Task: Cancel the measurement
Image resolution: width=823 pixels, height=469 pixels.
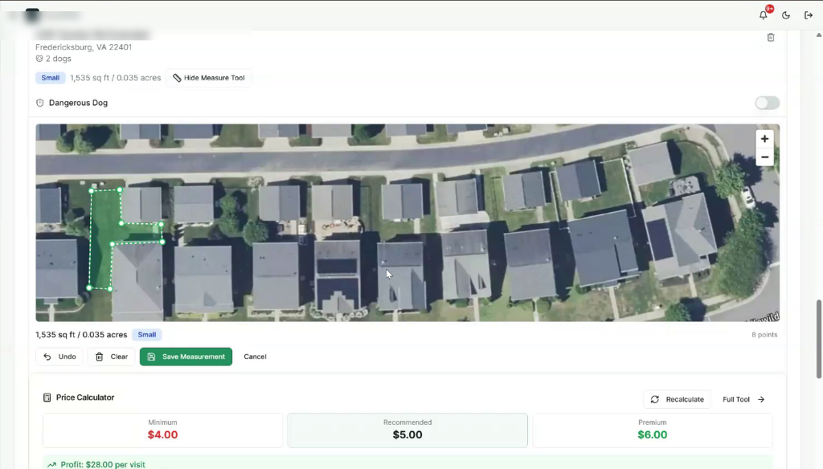Action: tap(255, 357)
